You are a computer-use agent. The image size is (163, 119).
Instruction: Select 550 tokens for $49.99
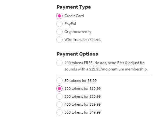(x=59, y=112)
